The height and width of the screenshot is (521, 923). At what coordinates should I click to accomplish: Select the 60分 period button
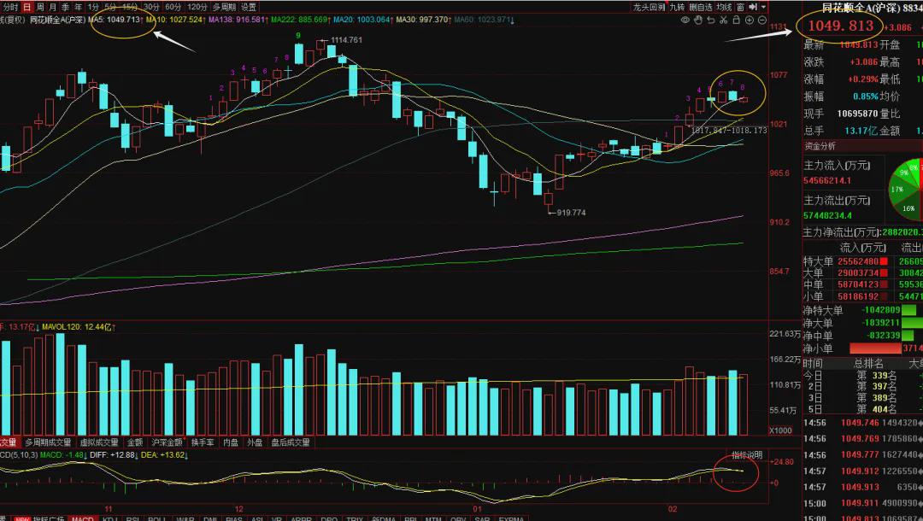click(x=173, y=7)
